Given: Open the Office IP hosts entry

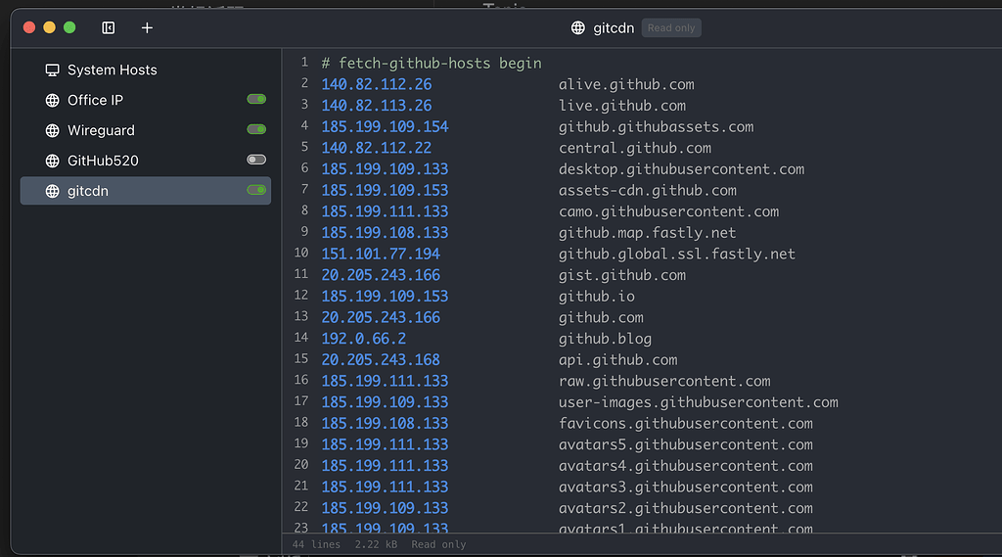Looking at the screenshot, I should click(x=146, y=101).
